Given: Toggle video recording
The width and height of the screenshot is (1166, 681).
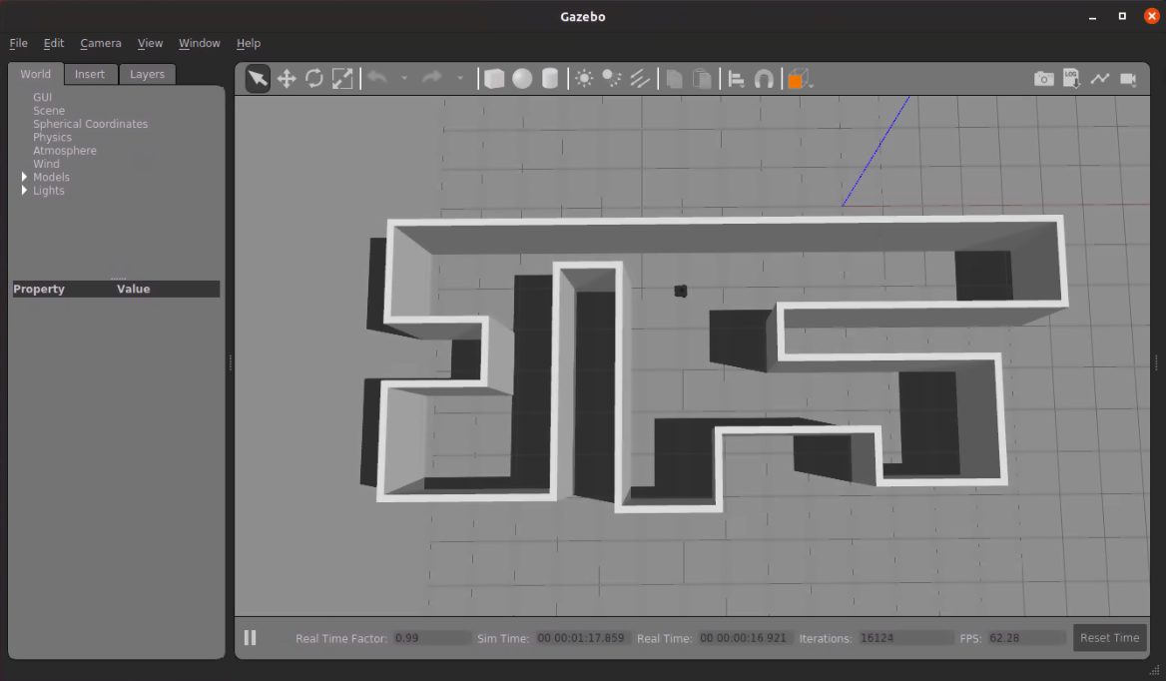Looking at the screenshot, I should (1128, 79).
